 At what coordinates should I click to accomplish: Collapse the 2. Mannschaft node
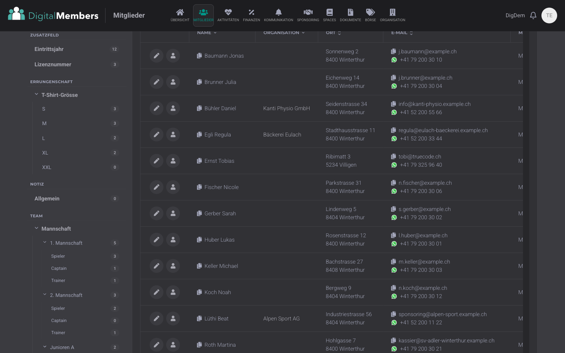pyautogui.click(x=45, y=295)
